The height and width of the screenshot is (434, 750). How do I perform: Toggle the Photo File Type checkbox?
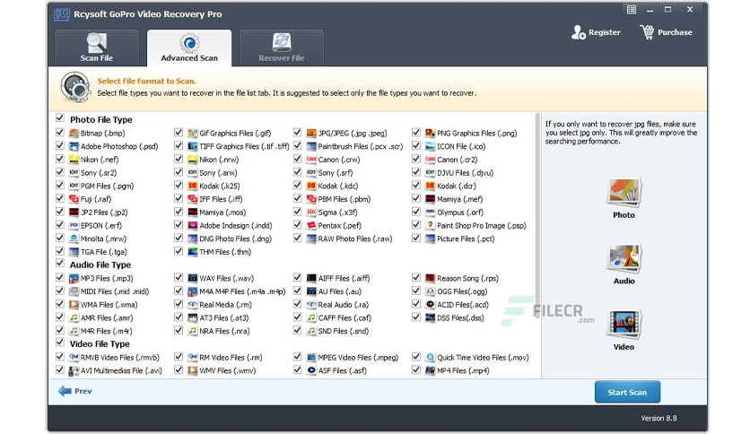pos(60,117)
